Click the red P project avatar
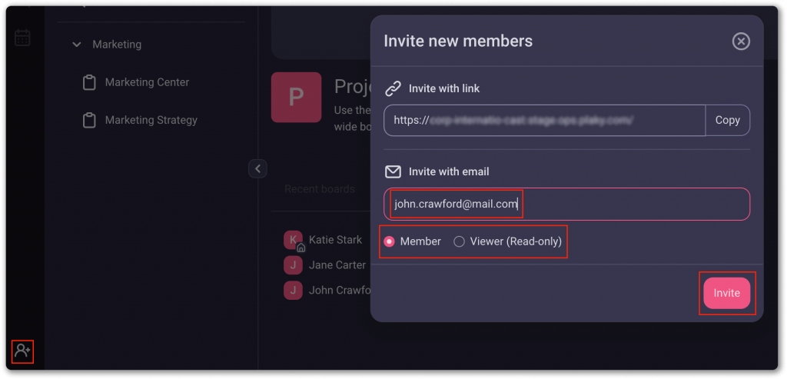This screenshot has width=787, height=379. (x=296, y=98)
